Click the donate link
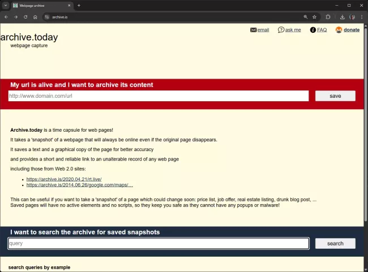Screen dimensions: 368x272 (351, 30)
